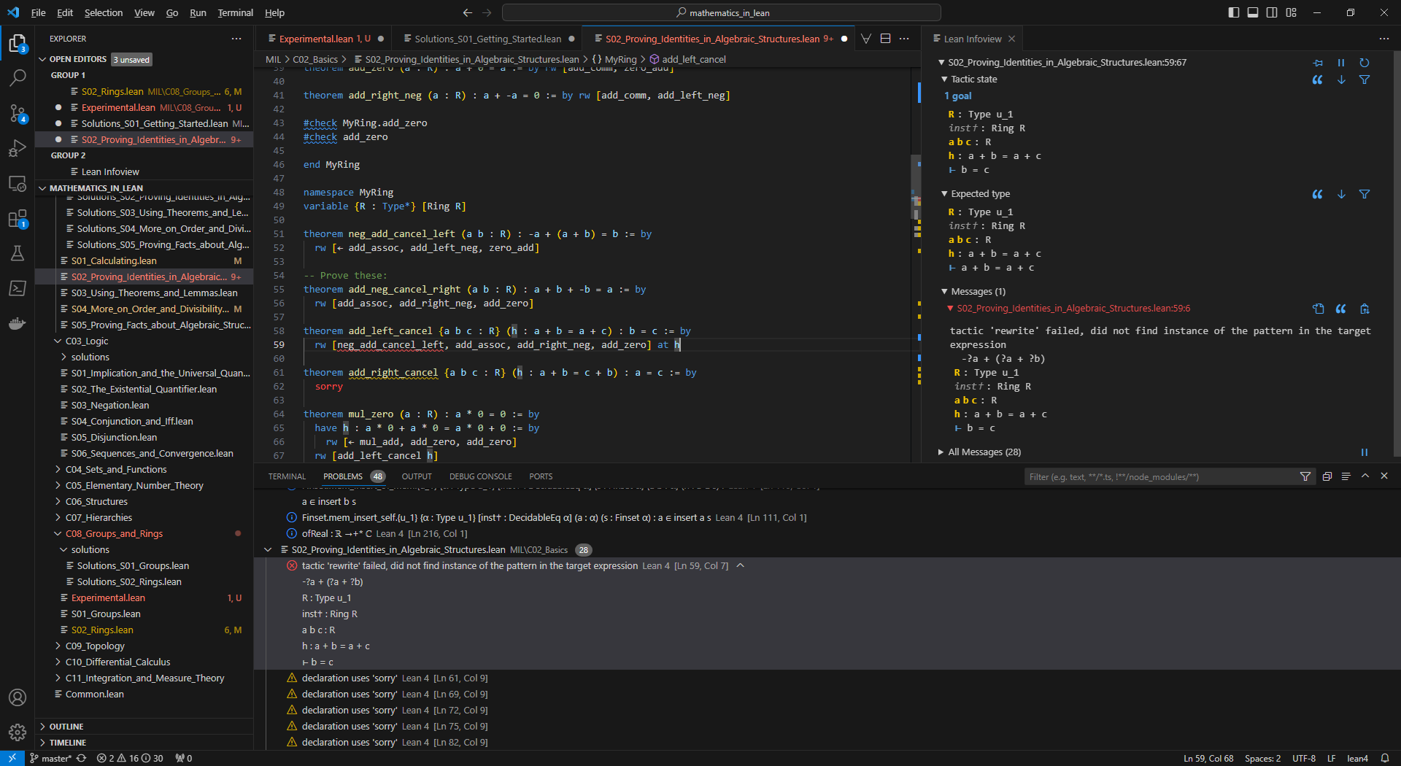Viewport: 1401px width, 766px height.
Task: Click the command center search box
Action: [x=721, y=12]
